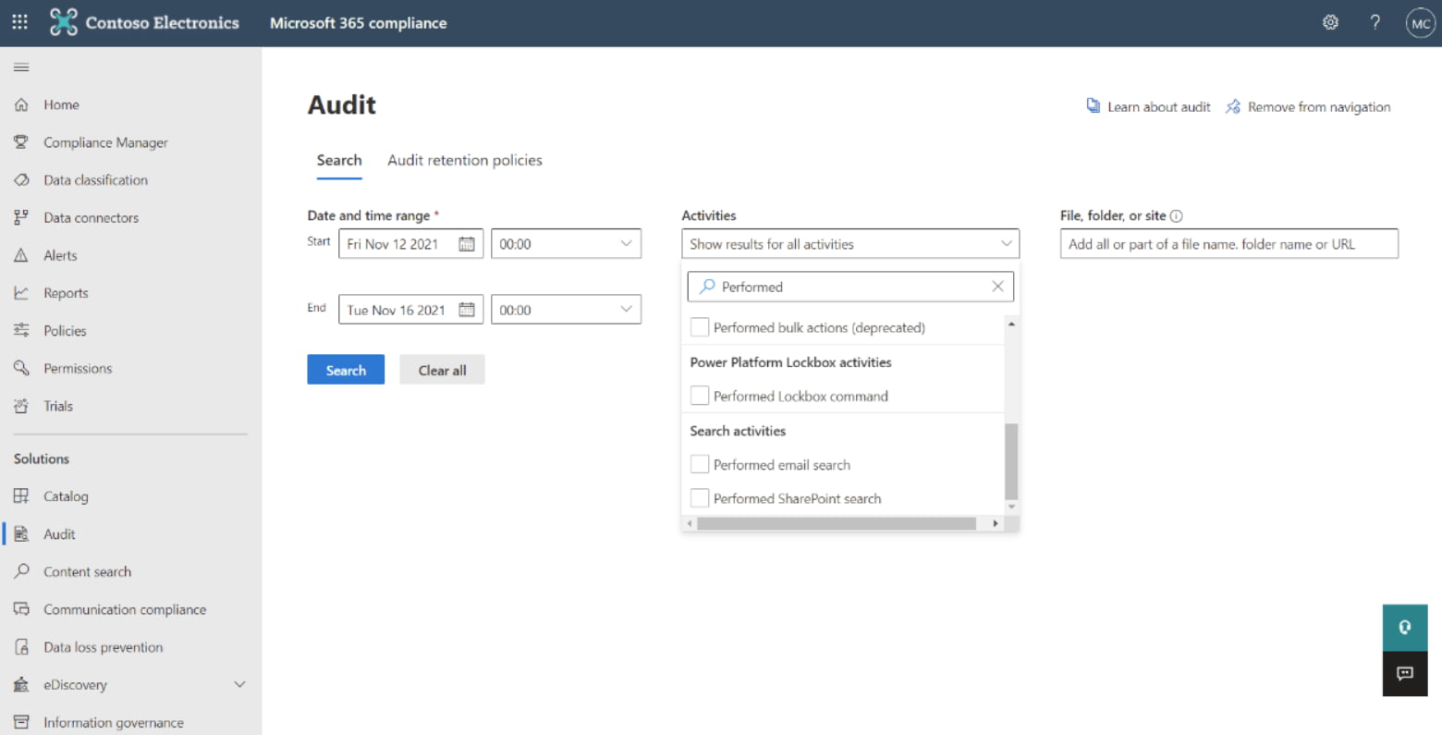Open the settings gear icon
Screen dimensions: 1442x735
click(1330, 22)
